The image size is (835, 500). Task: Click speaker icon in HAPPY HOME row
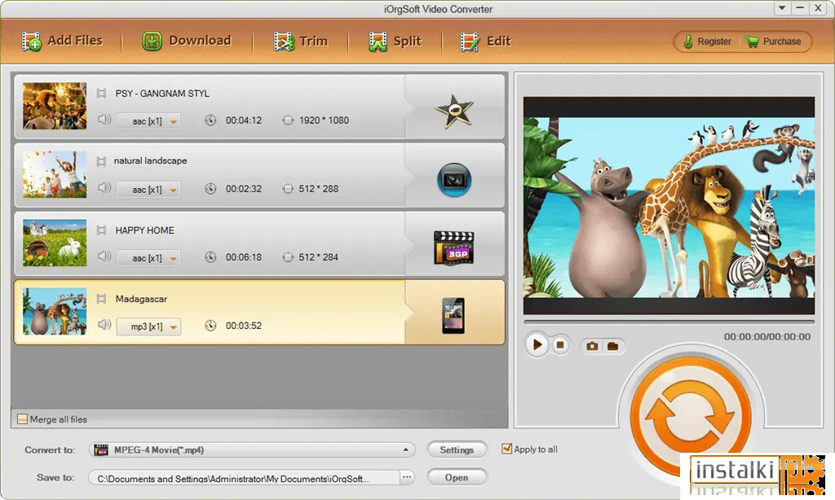(104, 256)
